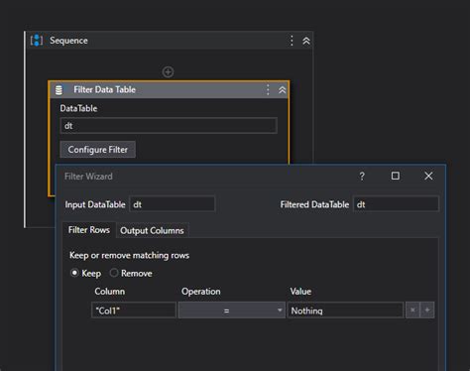Screen dimensions: 470x371
Task: Add activity using the plus circle
Action: tap(168, 71)
